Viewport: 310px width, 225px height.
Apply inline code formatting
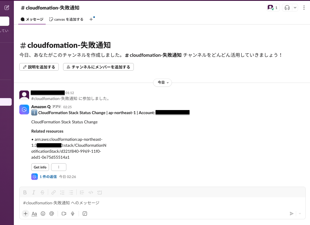91,192
